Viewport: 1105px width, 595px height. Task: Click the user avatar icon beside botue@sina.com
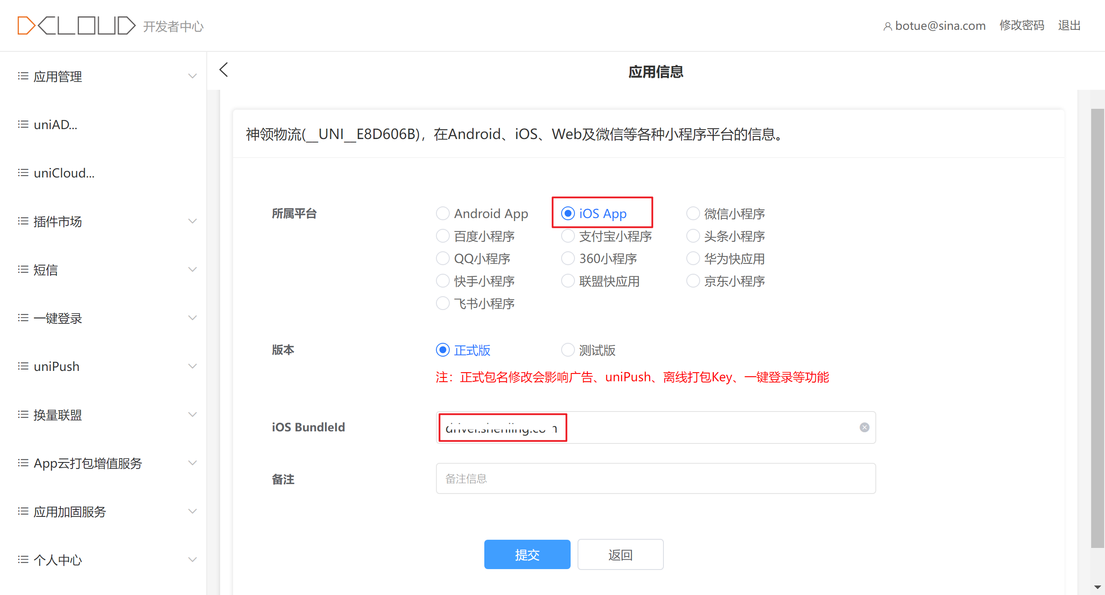coord(887,26)
